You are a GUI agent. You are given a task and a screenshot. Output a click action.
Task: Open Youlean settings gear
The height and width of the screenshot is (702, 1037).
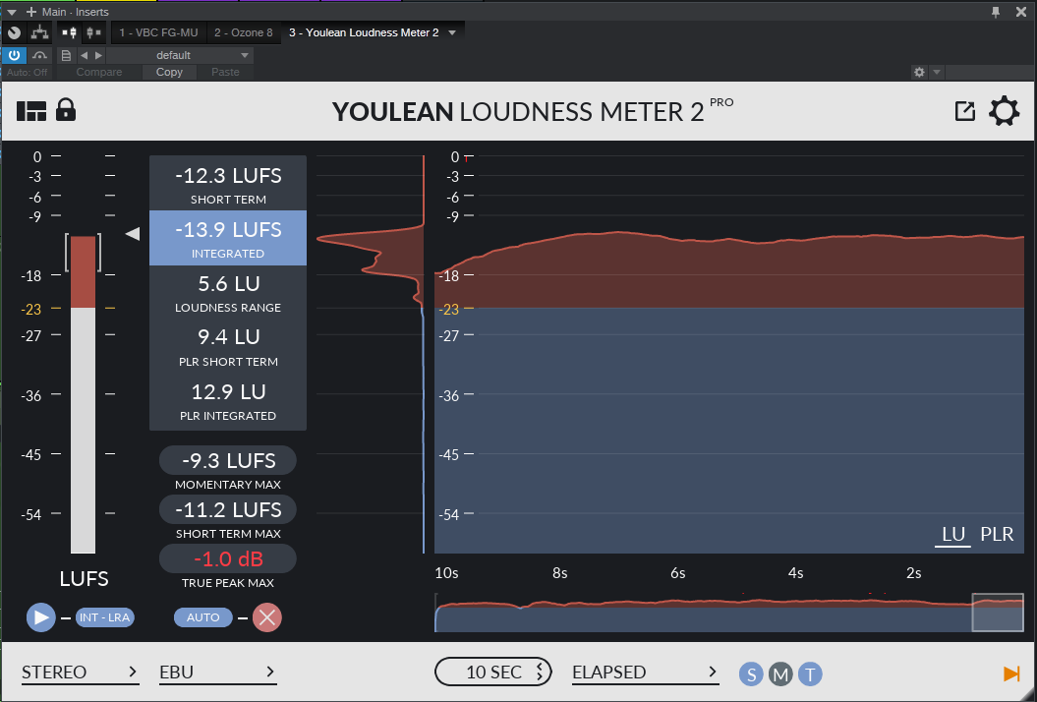[x=1004, y=111]
